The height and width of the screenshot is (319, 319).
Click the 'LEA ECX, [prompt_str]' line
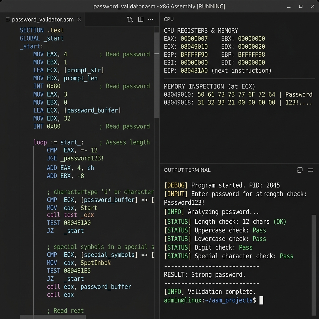69,70
